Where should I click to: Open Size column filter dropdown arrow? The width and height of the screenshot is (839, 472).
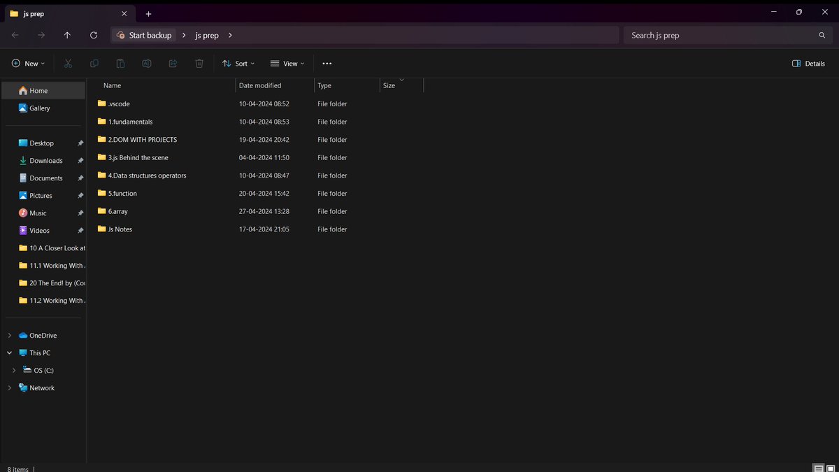(x=401, y=80)
